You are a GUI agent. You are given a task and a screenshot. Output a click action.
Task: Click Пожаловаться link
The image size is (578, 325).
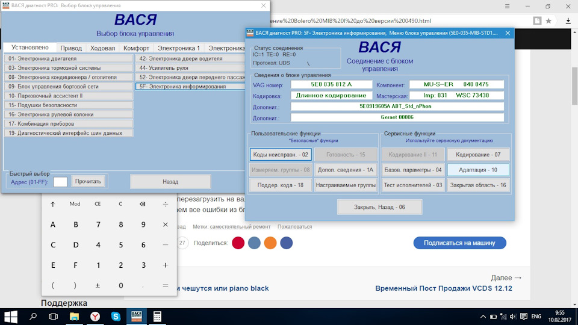click(294, 227)
